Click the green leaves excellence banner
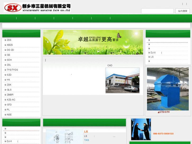192x144 pixels. [x=93, y=42]
